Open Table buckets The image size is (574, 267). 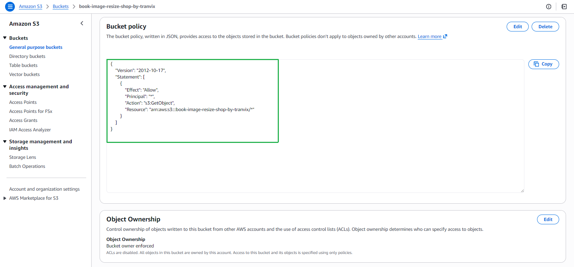(23, 65)
